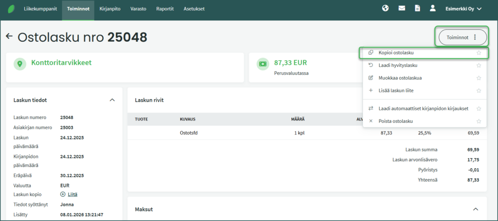Click the green leaf logo icon
498x221 pixels.
point(12,9)
